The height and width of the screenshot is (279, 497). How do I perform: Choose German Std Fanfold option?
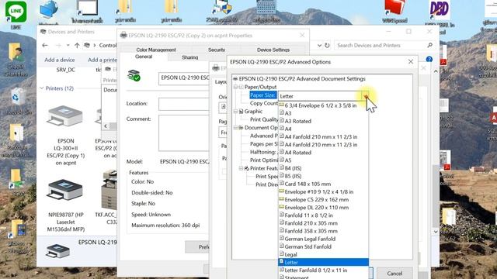pos(308,246)
